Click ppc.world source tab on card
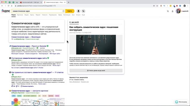The height and width of the screenshot is (106, 190). tap(74, 22)
